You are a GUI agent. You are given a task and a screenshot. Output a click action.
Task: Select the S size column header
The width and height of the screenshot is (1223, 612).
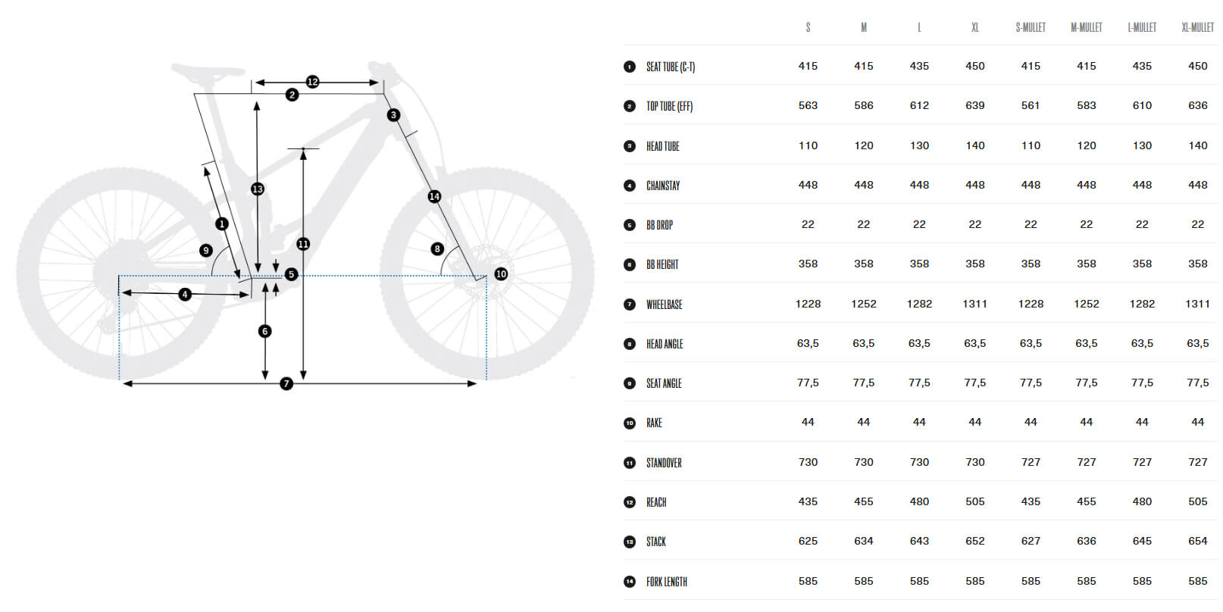[x=808, y=27]
